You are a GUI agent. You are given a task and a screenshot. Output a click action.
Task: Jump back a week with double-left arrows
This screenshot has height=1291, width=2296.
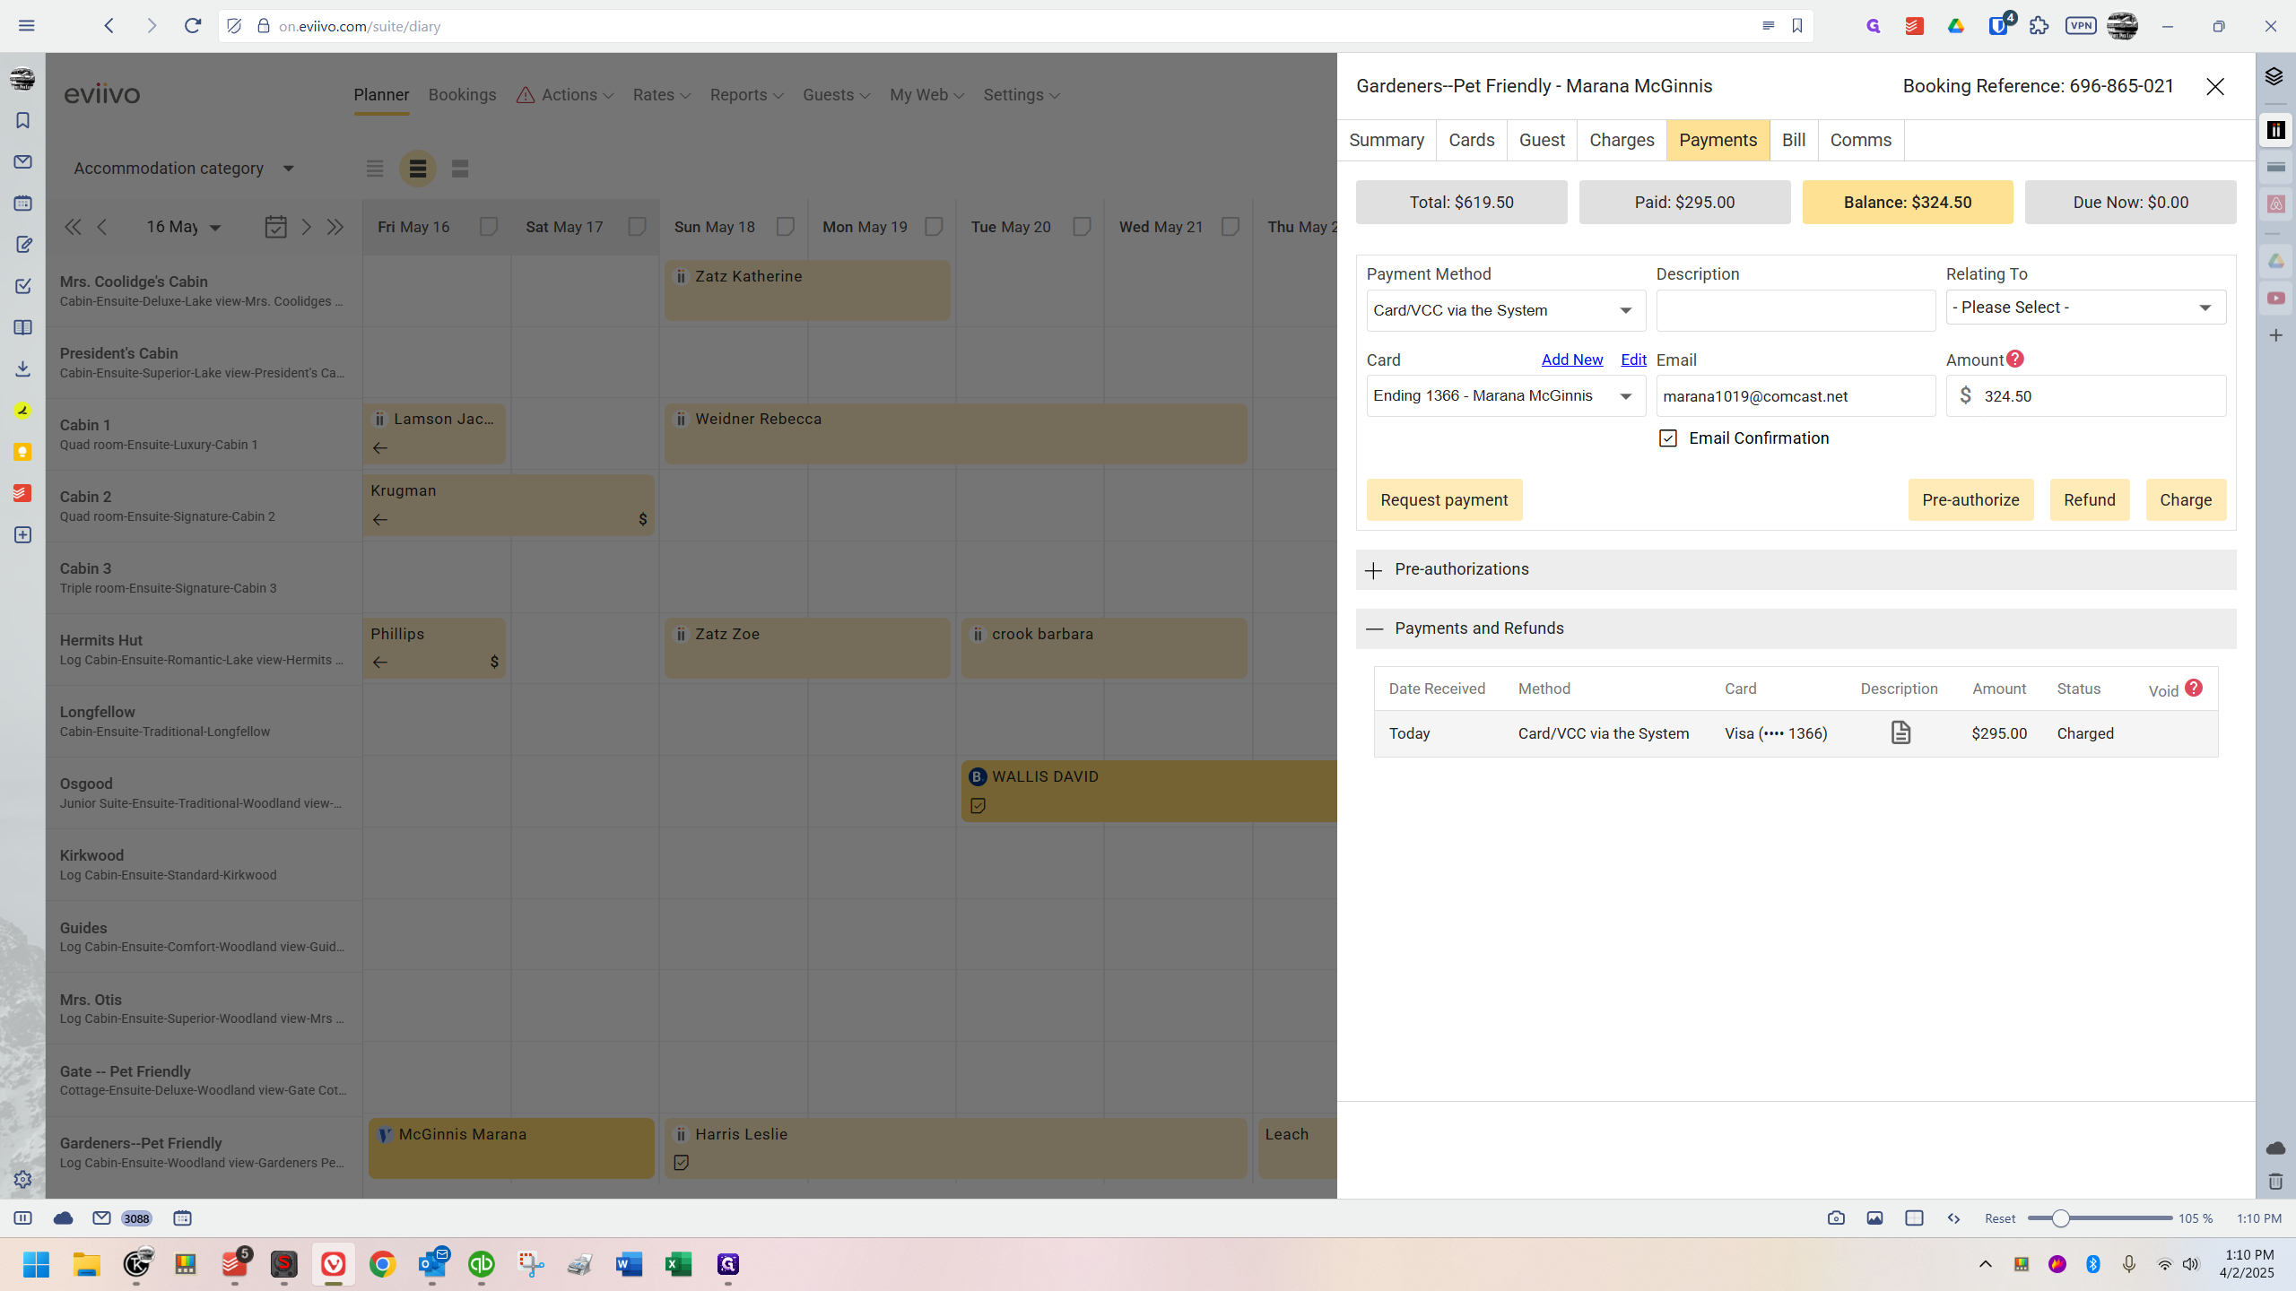(x=73, y=227)
